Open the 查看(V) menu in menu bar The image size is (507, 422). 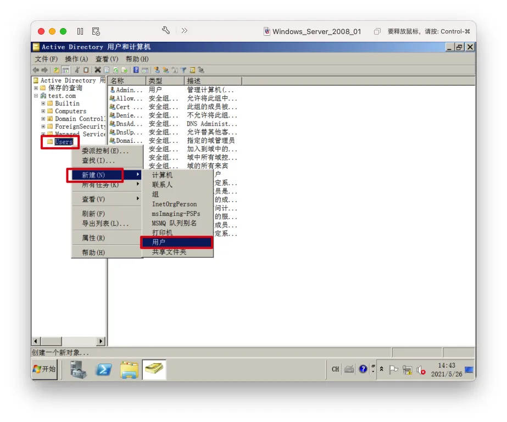pos(107,59)
